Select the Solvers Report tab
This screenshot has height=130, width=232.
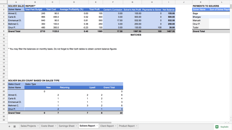87,126
